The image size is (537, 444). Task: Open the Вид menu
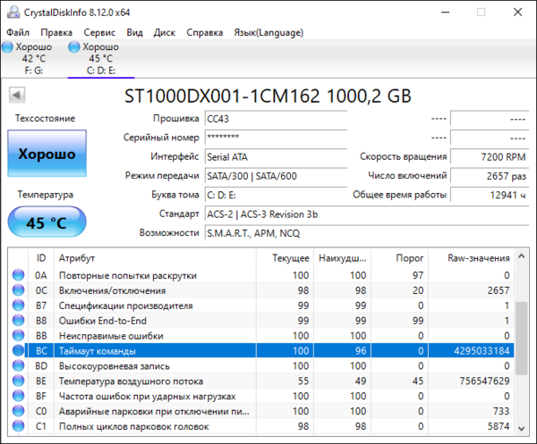tap(134, 32)
